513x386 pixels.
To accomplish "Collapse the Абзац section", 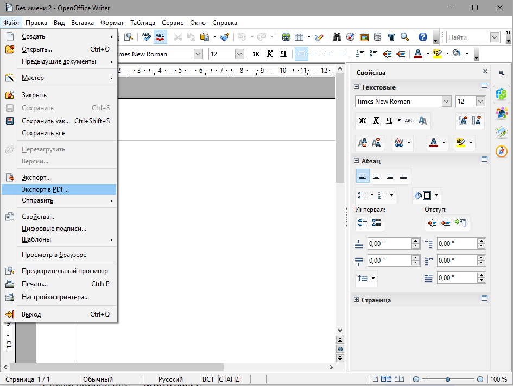I will pyautogui.click(x=356, y=161).
